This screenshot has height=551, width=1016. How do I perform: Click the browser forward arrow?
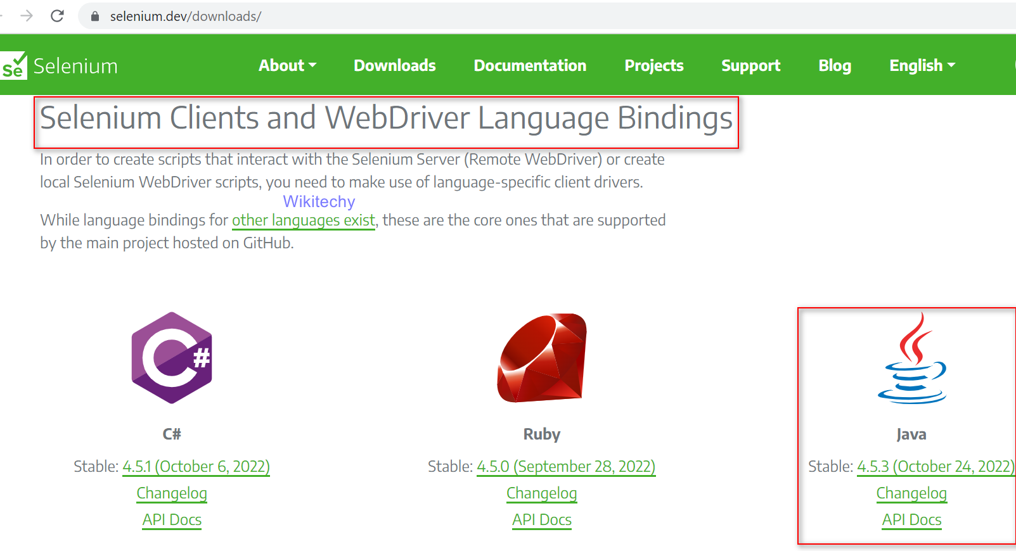(x=27, y=16)
